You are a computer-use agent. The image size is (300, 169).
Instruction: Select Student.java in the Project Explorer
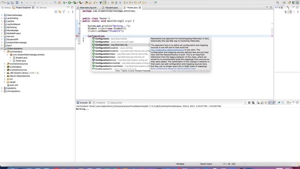[21, 58]
